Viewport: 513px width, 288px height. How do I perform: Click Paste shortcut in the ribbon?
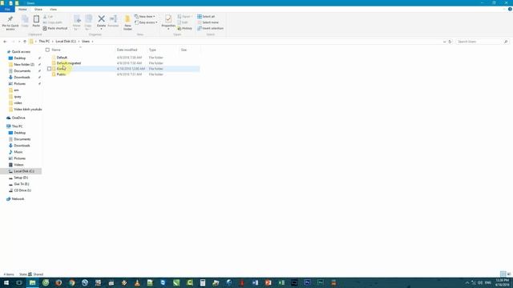[x=55, y=29]
